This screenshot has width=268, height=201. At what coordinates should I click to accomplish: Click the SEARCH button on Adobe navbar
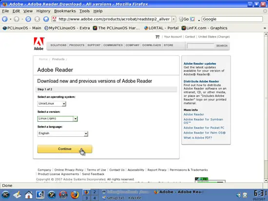[x=222, y=46]
